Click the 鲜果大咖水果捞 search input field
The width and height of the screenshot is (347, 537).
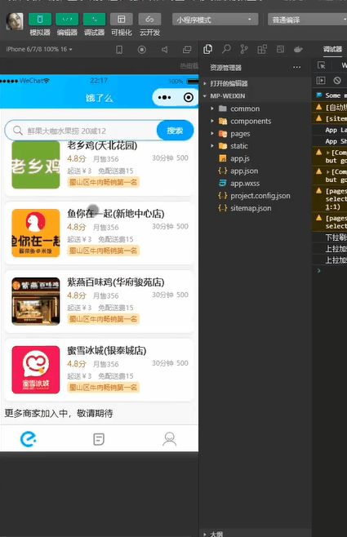(81, 131)
